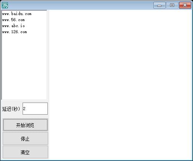
Task: Stop browsing via 停止 button
Action: (x=25, y=138)
